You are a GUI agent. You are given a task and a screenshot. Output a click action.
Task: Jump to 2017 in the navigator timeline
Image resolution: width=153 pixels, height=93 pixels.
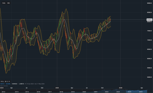coord(50,92)
